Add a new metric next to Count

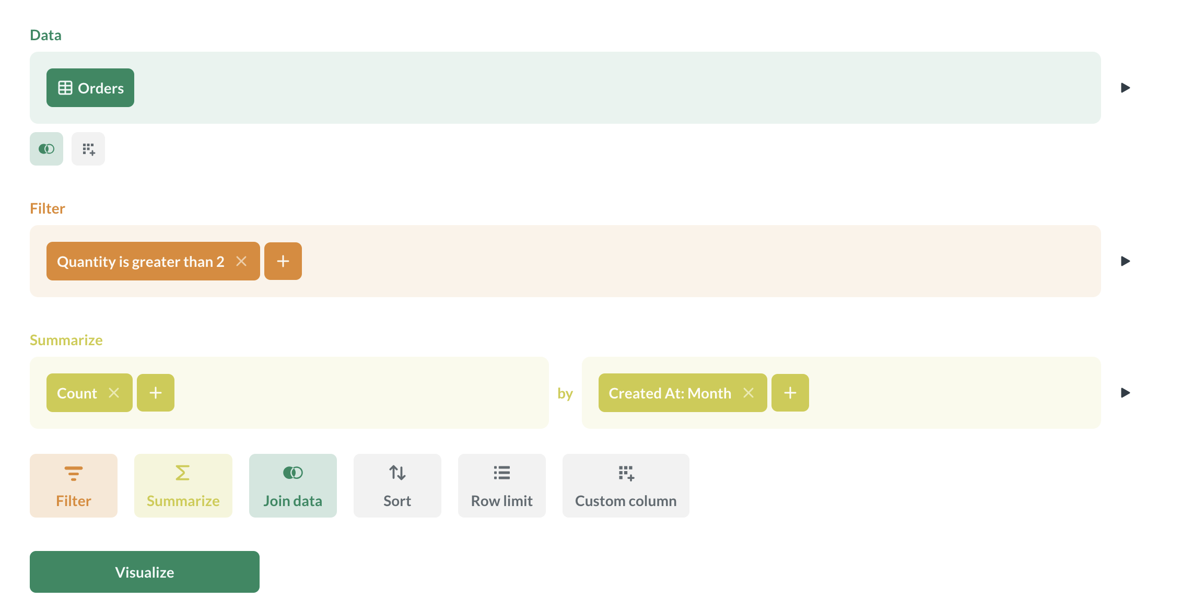pyautogui.click(x=156, y=393)
